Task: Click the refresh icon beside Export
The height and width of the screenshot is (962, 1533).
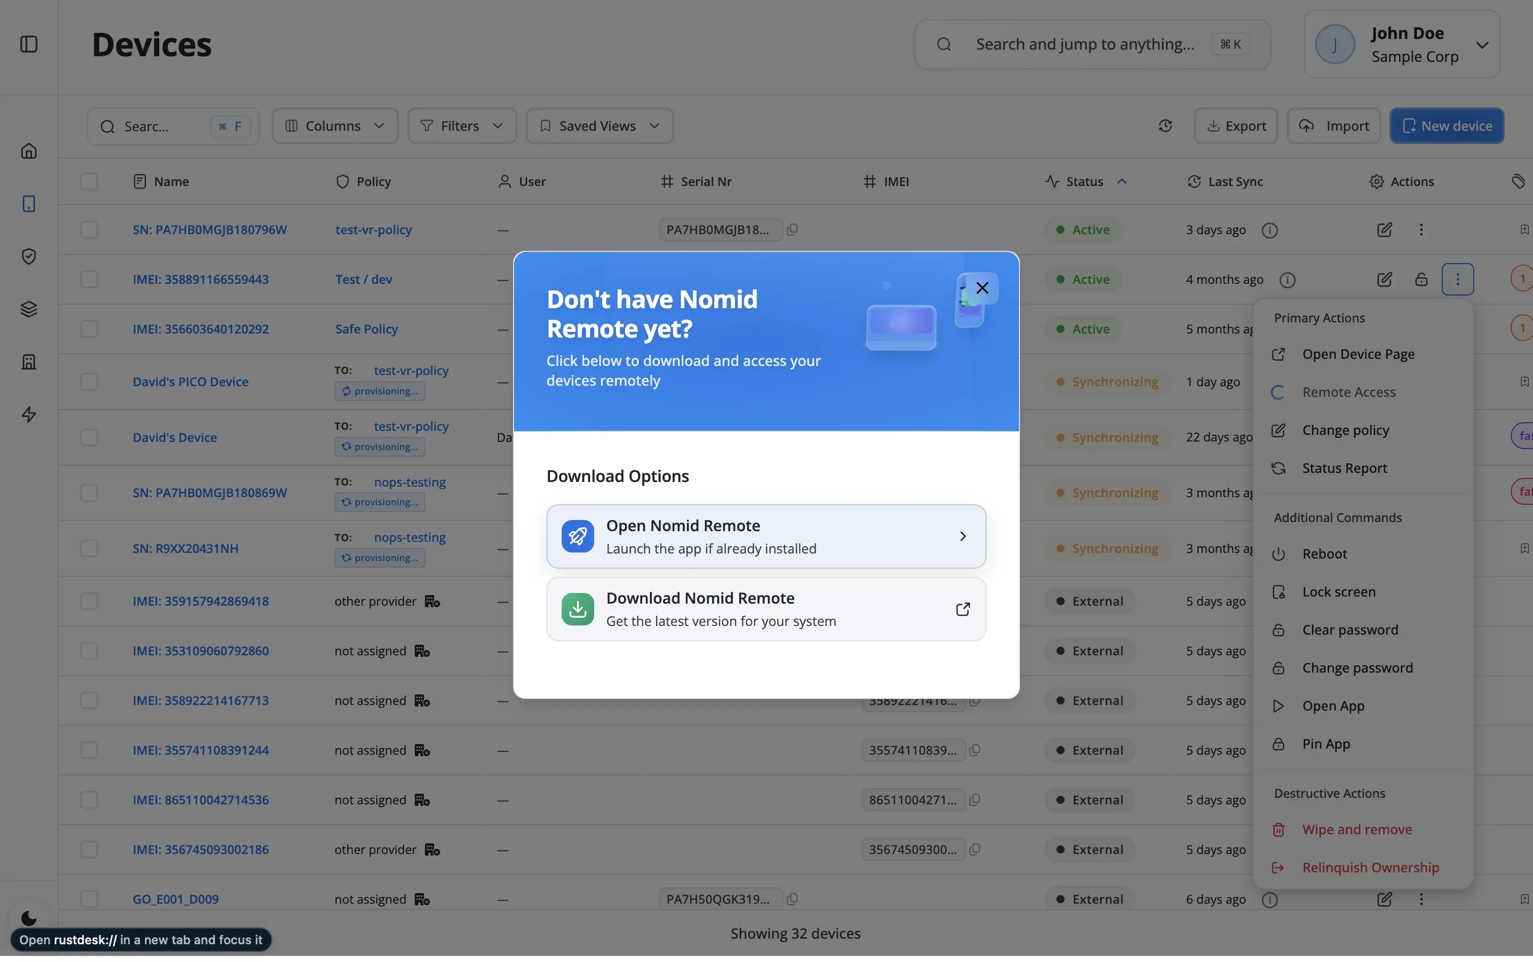Action: (1164, 126)
